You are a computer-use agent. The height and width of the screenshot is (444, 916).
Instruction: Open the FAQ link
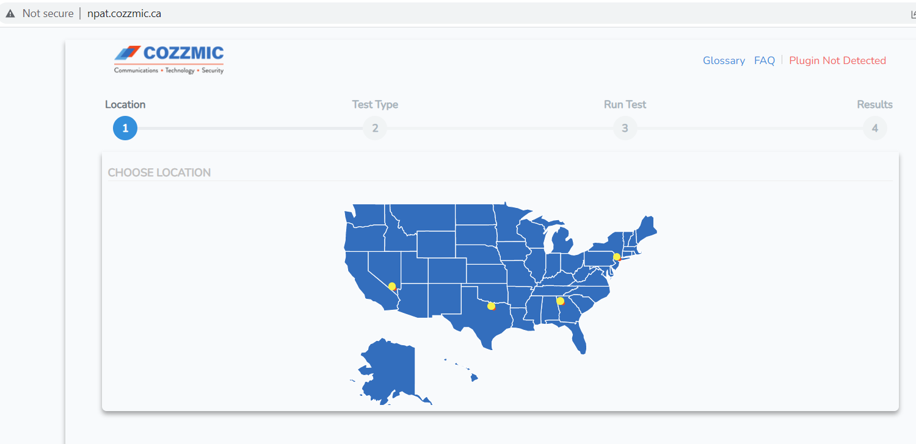[x=765, y=60]
